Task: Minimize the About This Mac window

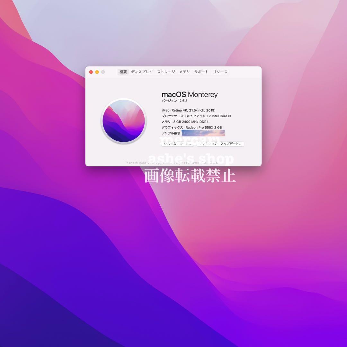Action: [x=97, y=72]
